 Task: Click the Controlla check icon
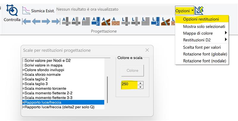12,10
